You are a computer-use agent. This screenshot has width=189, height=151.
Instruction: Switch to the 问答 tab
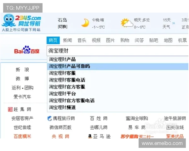point(139,40)
